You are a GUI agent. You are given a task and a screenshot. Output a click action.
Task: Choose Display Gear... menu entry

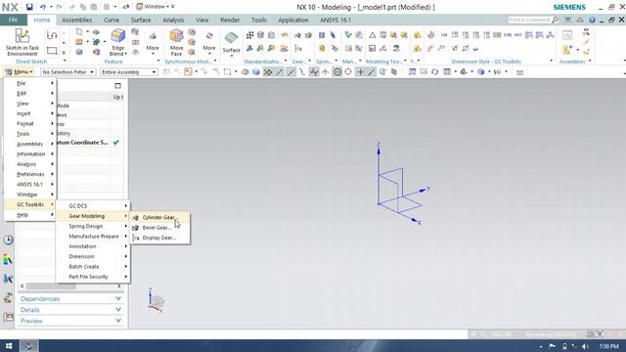click(x=159, y=238)
